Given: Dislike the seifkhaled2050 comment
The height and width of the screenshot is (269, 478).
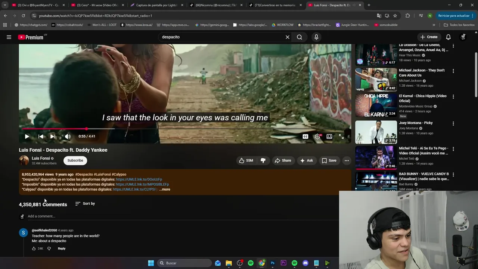Looking at the screenshot, I should pyautogui.click(x=49, y=248).
